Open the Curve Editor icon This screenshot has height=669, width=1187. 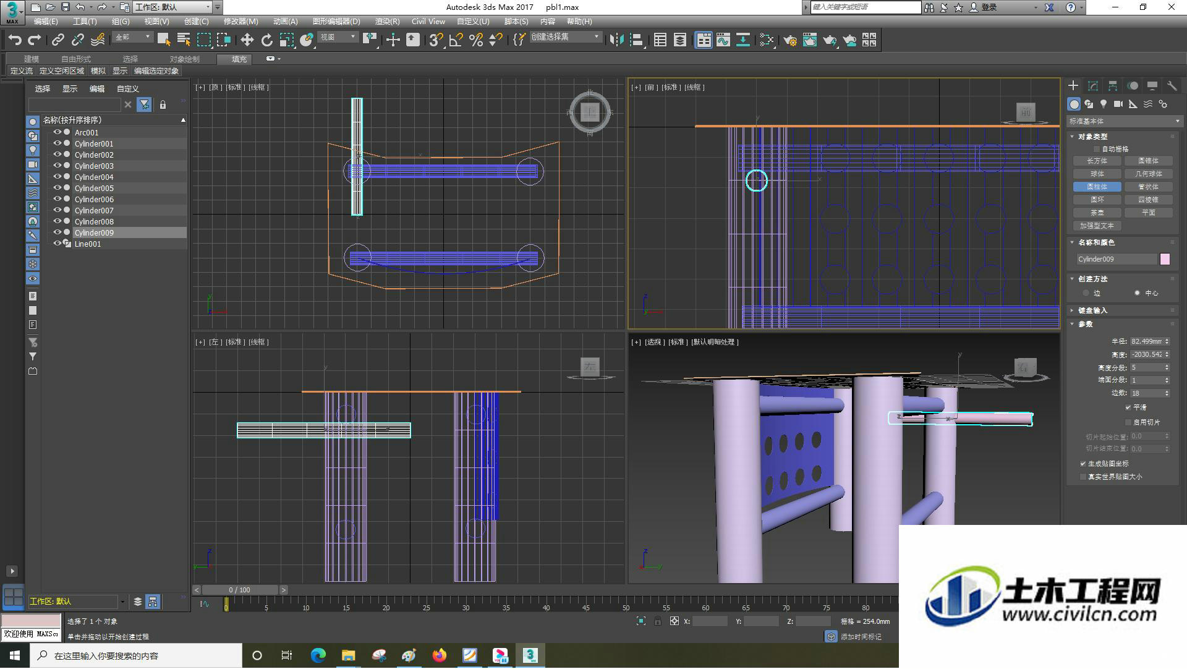[x=723, y=40]
